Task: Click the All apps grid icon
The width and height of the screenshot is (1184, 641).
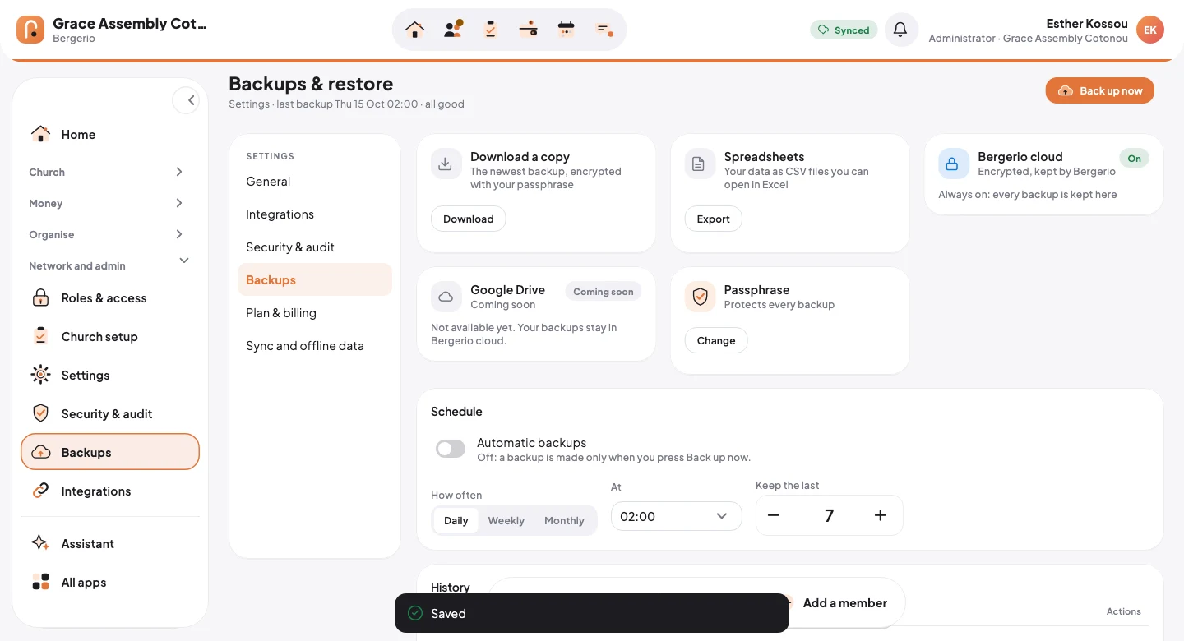Action: (40, 583)
